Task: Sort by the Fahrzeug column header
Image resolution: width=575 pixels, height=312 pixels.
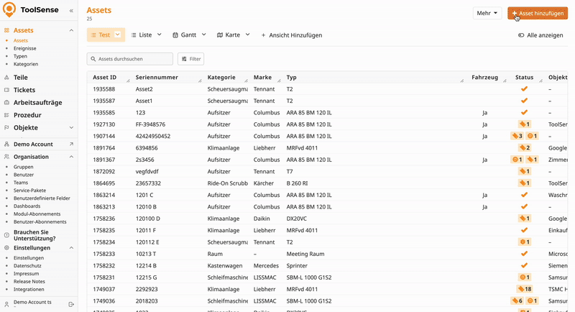Action: coord(484,78)
